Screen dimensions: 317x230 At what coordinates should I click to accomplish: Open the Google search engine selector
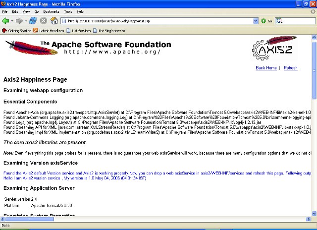pos(279,21)
